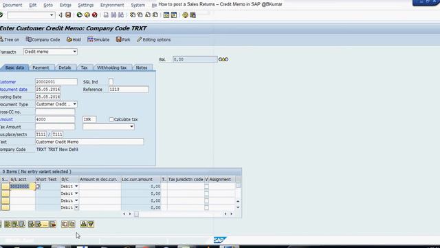Screen dimensions: 440x248
Task: Tick the V checkbox in the second item row
Action: pos(206,194)
